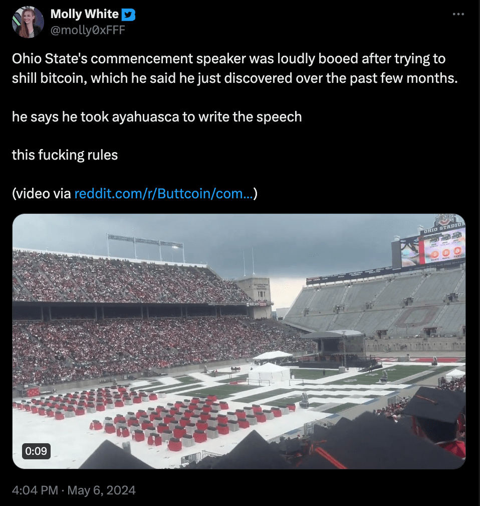Open the reddit.com/r/Buttcoin link
Screen dimensions: 480x506
(x=163, y=193)
